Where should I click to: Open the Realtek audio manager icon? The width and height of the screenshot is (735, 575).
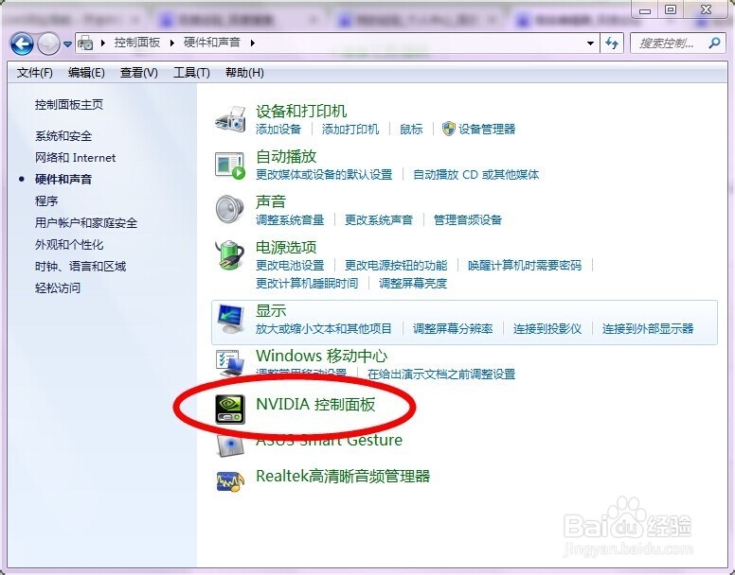click(x=230, y=480)
